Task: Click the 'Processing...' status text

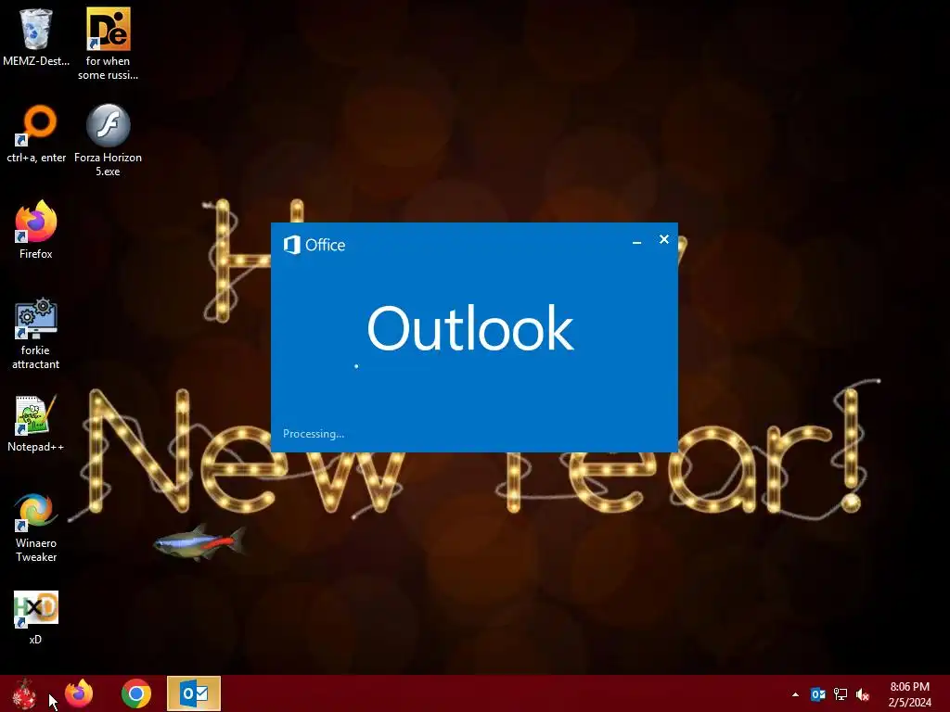Action: click(x=314, y=434)
